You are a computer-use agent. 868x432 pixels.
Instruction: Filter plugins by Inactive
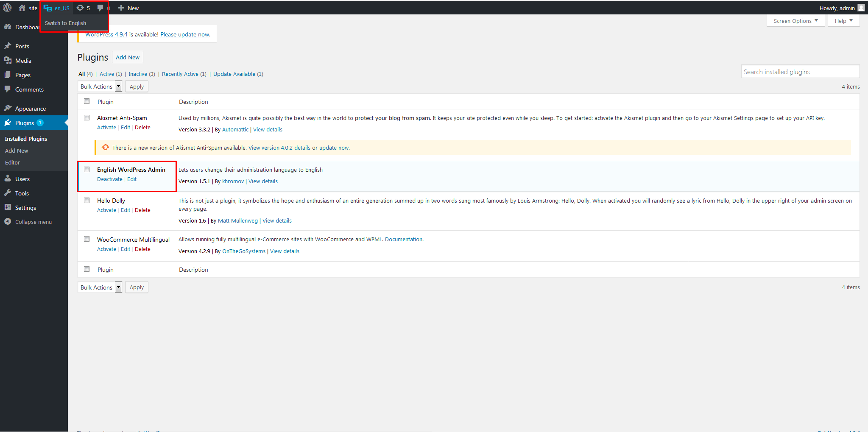tap(138, 74)
